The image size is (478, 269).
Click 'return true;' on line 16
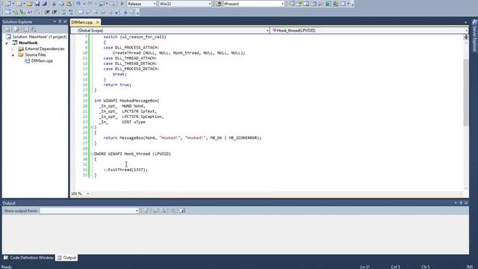click(x=117, y=84)
